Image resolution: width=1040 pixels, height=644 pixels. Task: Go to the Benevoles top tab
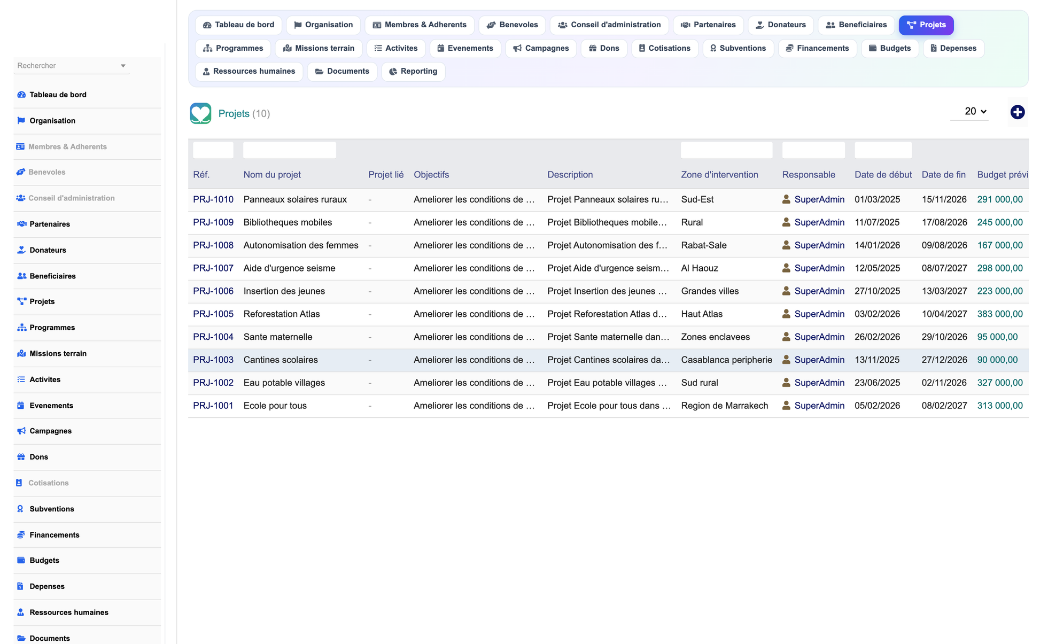point(513,25)
